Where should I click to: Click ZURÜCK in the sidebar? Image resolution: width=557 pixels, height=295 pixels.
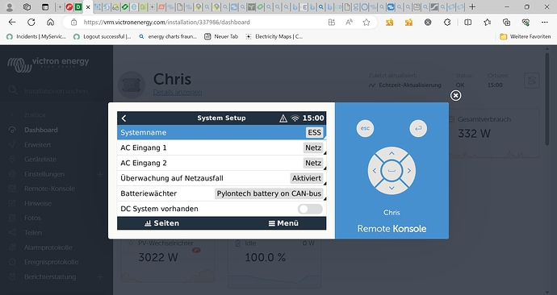pyautogui.click(x=35, y=115)
